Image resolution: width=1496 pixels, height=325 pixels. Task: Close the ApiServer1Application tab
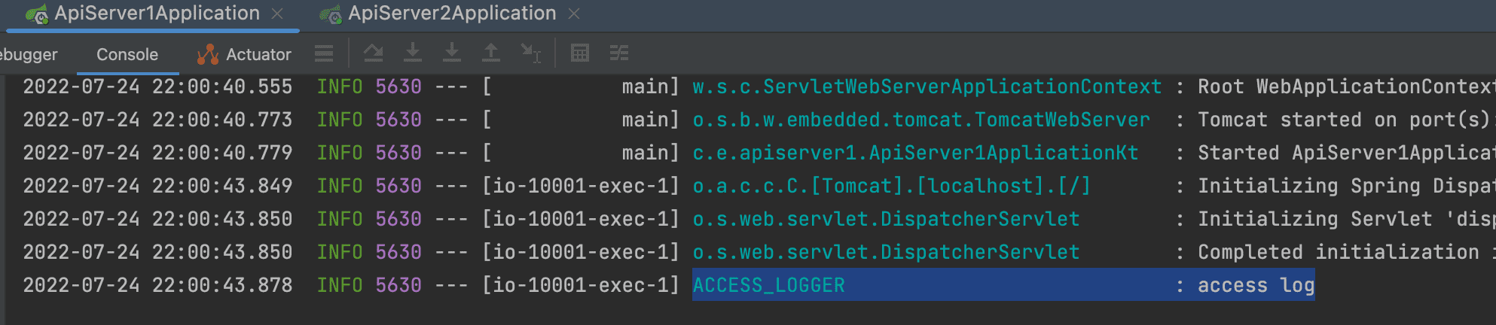tap(277, 14)
